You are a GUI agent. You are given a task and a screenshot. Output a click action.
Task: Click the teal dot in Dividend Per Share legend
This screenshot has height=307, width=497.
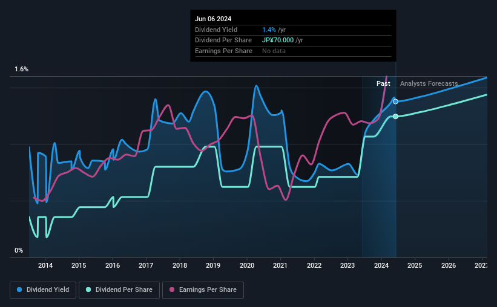88,289
